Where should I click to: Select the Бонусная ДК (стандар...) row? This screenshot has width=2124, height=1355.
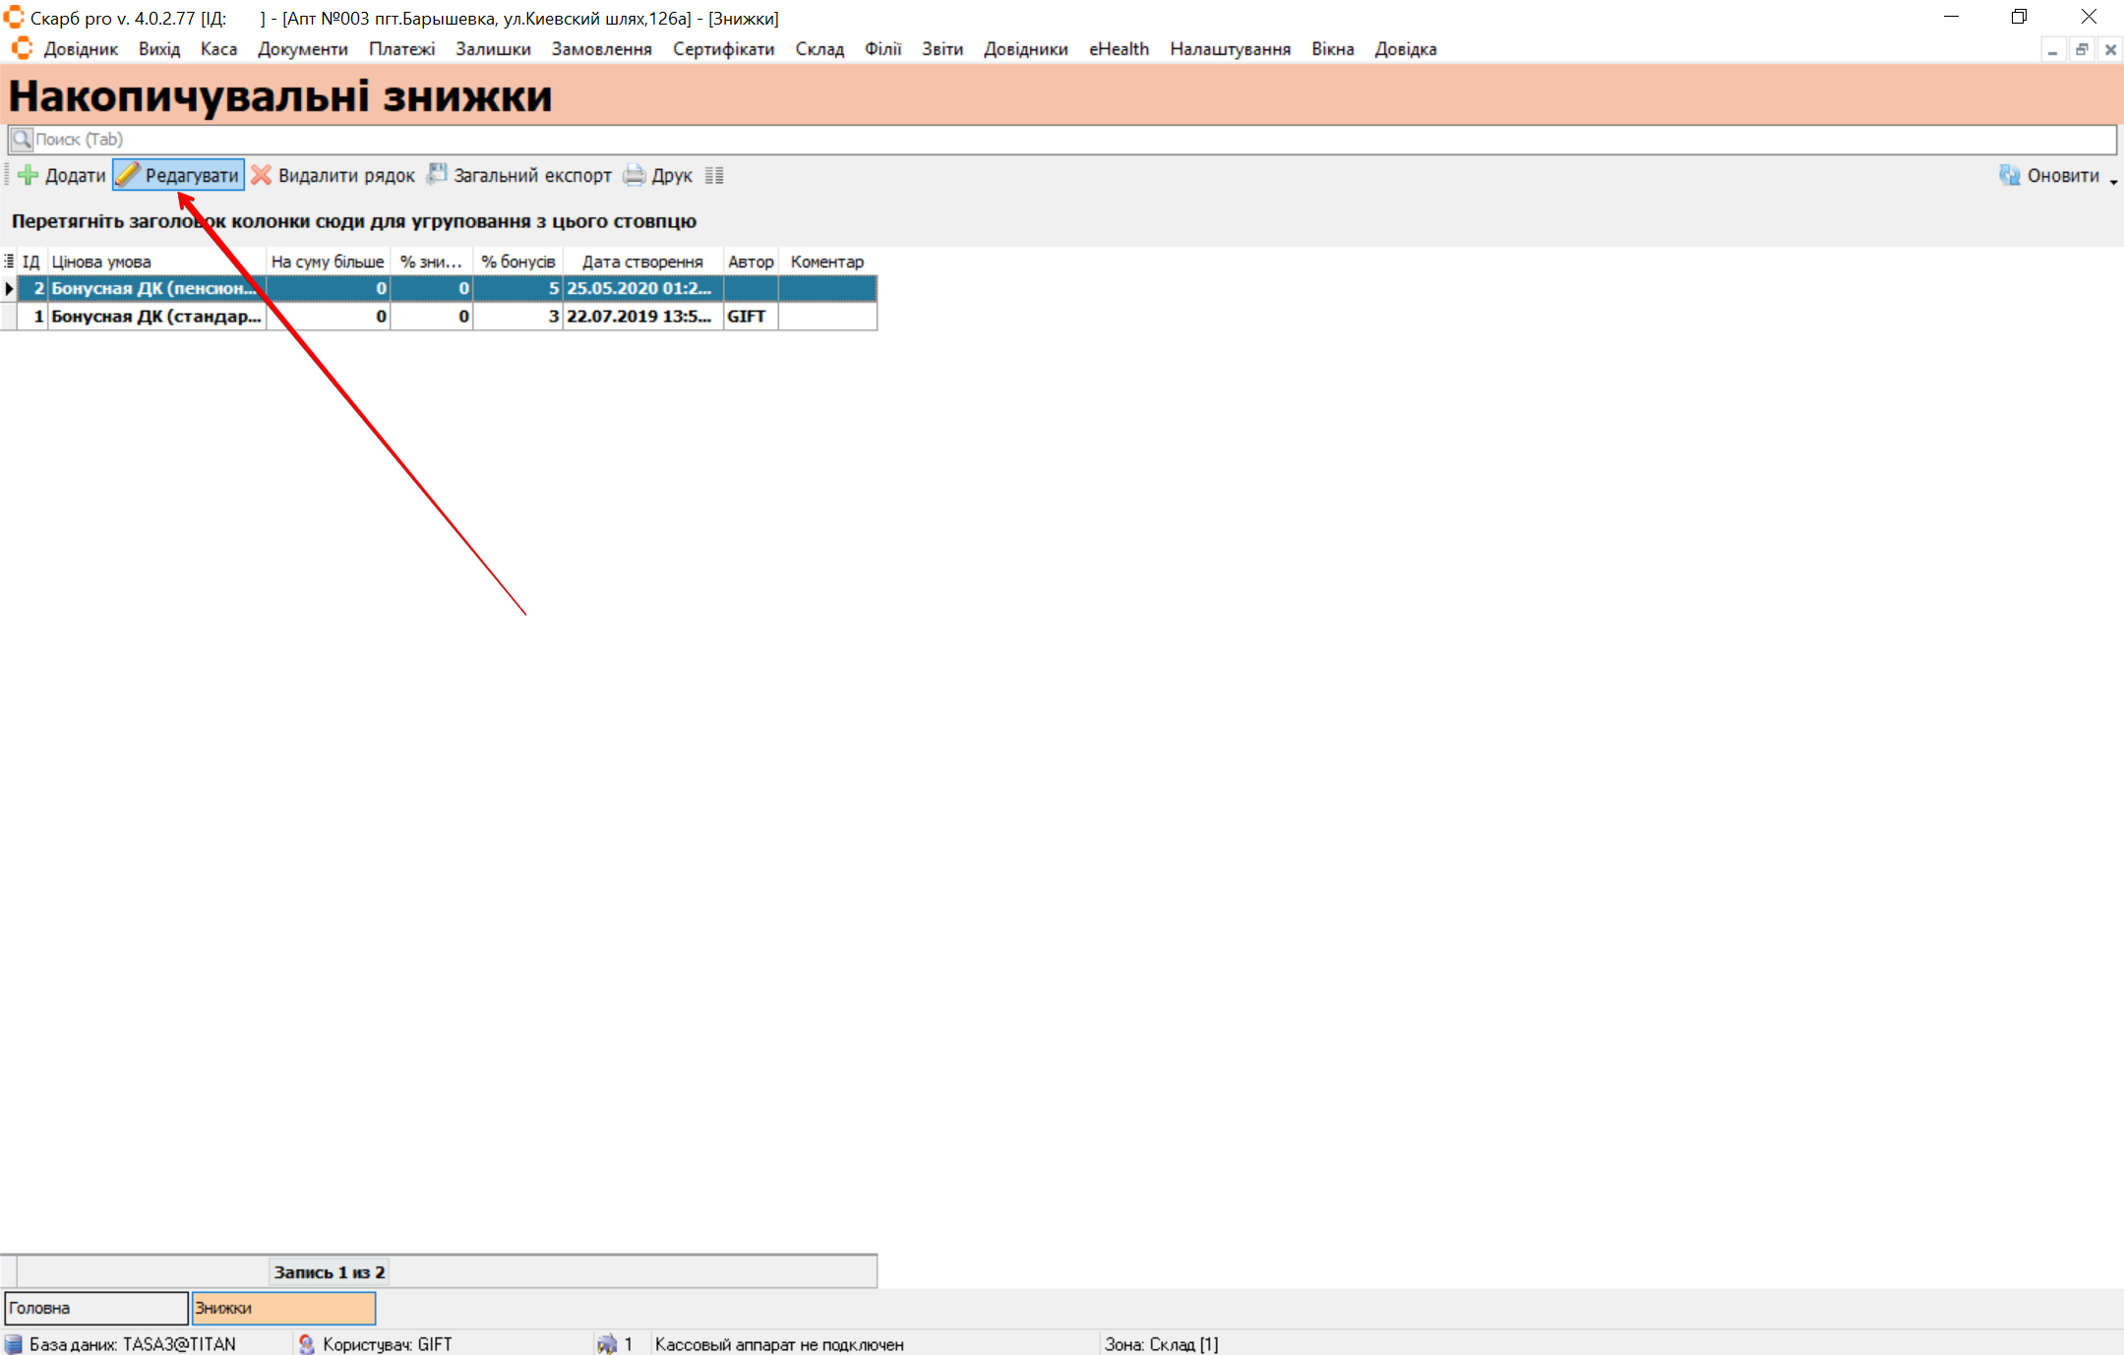click(x=155, y=316)
